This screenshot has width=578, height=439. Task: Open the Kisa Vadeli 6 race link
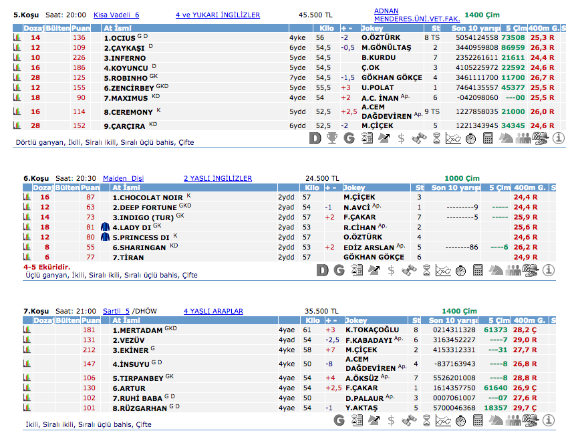coord(116,15)
